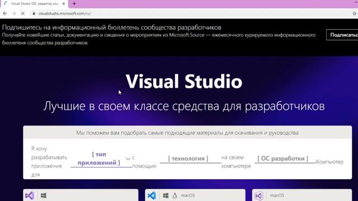Click the Linux penguin icon
The image size is (358, 201).
click(175, 195)
